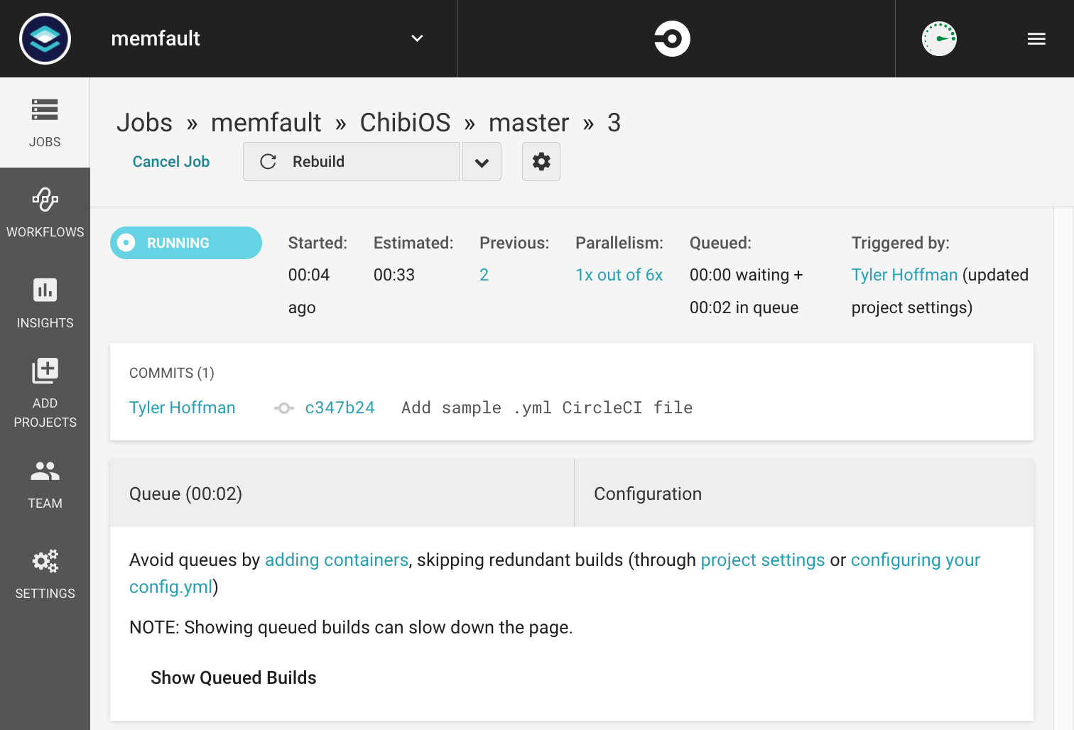Screen dimensions: 1074x730
Task: Open project settings gear icon
Action: [x=541, y=162]
